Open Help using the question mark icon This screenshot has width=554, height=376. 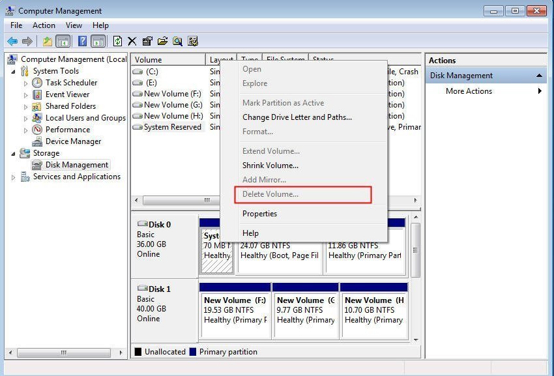click(82, 41)
